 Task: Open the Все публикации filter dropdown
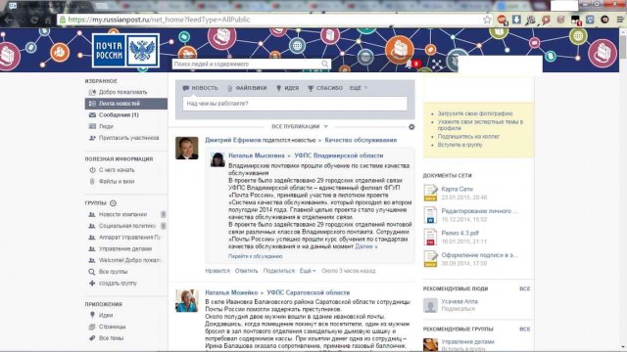coord(300,127)
